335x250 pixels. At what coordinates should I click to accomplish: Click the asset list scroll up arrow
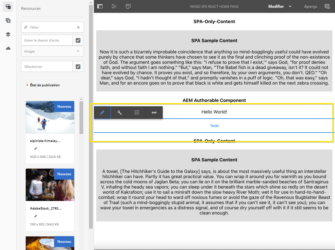(81, 99)
